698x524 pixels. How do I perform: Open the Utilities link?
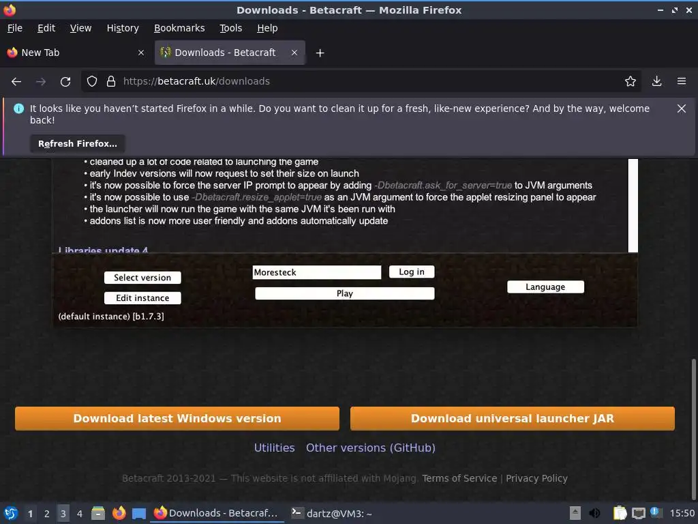coord(274,448)
